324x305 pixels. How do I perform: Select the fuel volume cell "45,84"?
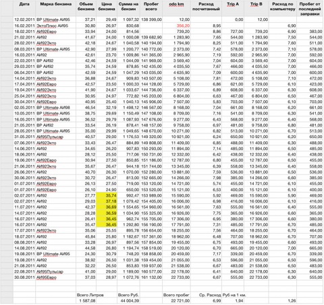[x=86, y=236]
